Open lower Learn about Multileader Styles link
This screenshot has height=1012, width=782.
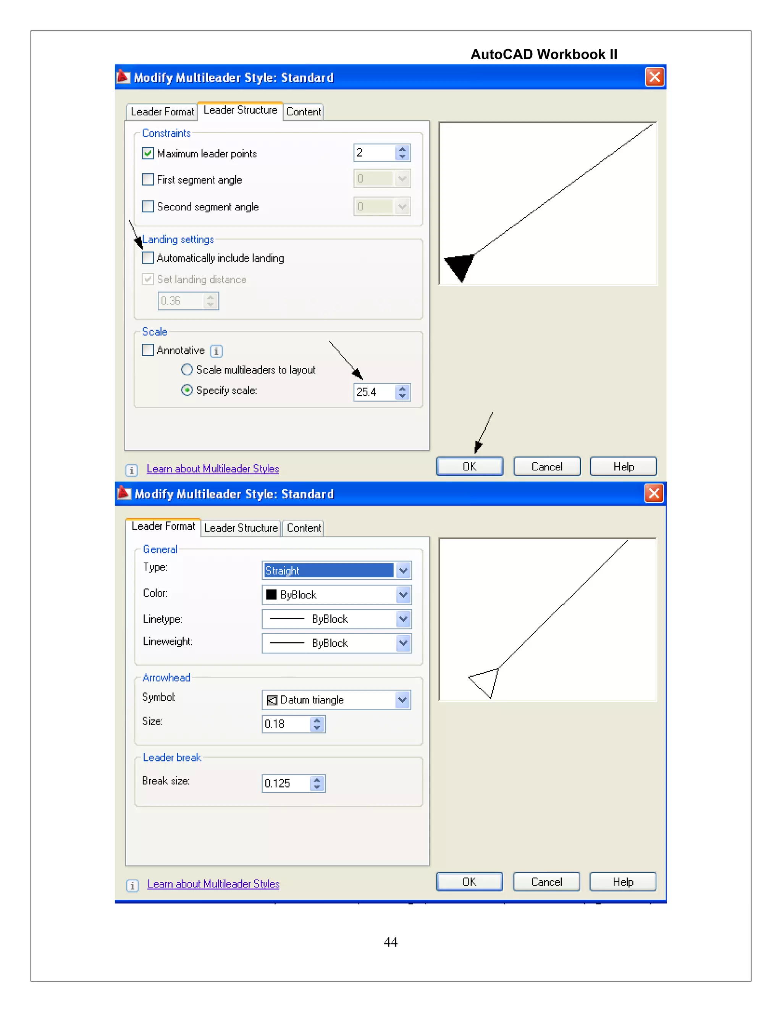213,884
